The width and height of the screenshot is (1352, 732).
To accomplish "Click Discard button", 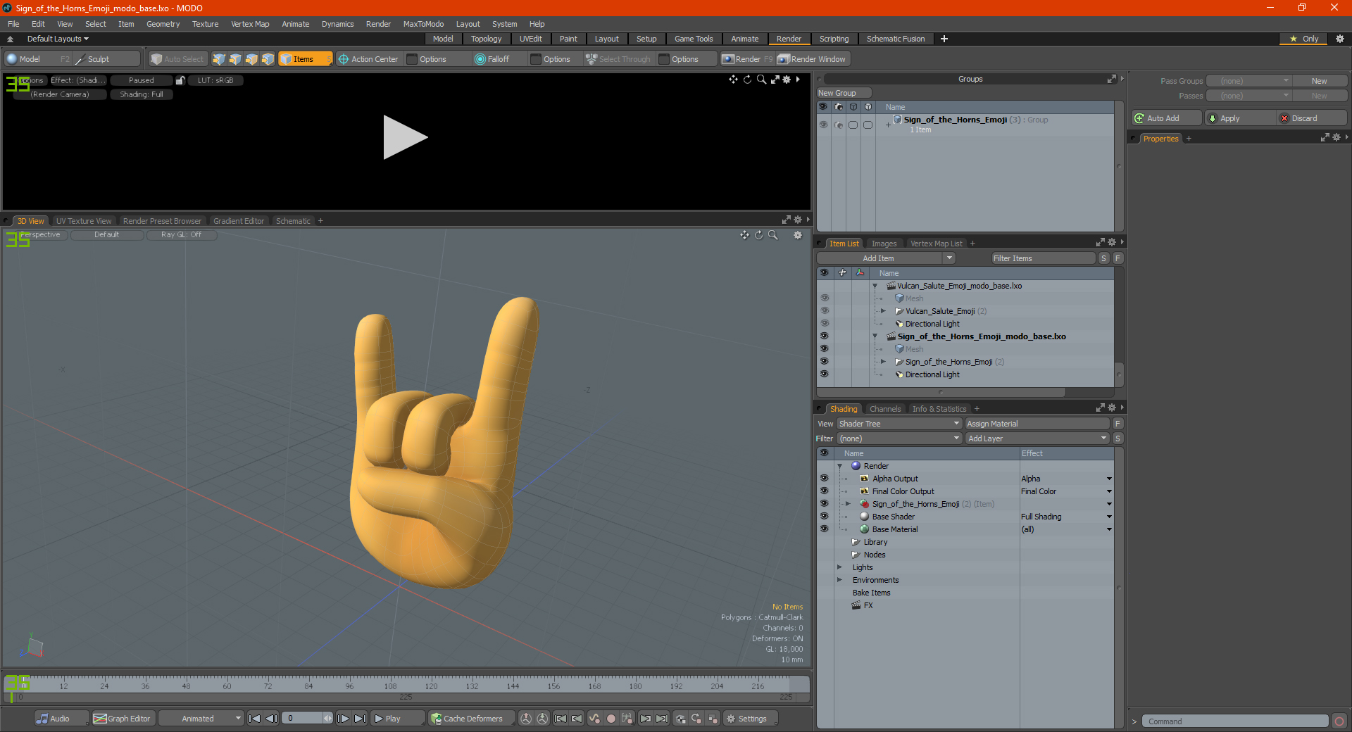I will click(x=1312, y=118).
